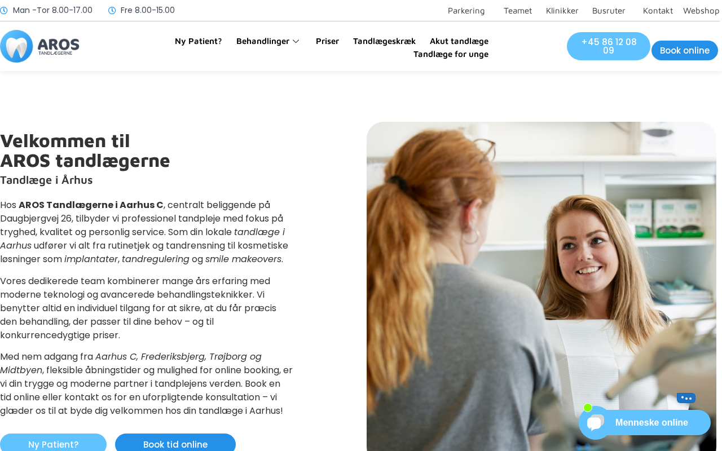Click the Book tid online button
This screenshot has height=451, width=722.
coord(175,444)
